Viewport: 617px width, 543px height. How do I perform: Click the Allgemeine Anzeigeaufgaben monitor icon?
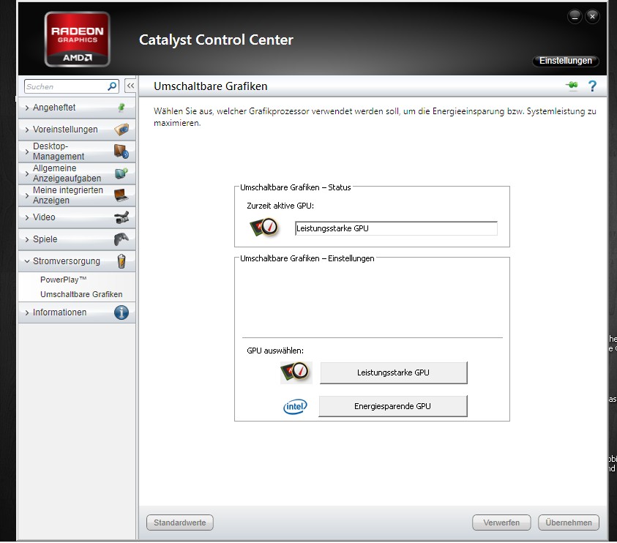tap(121, 173)
